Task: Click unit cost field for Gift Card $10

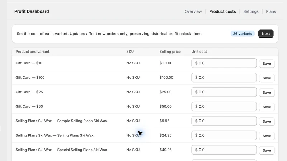Action: coord(224,63)
